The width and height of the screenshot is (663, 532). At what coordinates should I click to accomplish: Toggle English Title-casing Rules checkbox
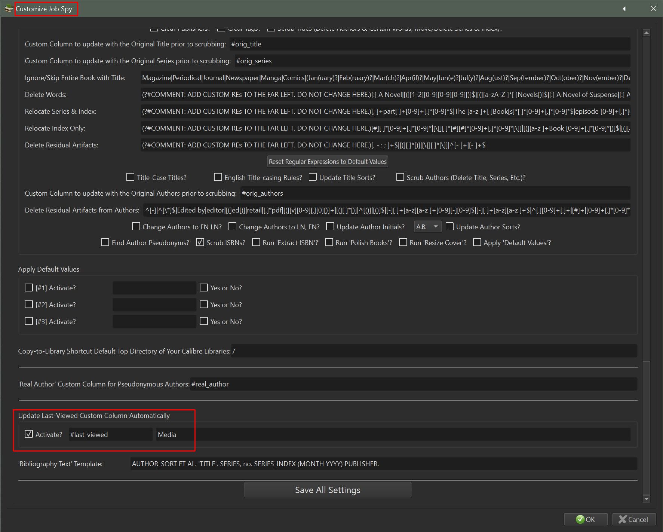tap(218, 177)
